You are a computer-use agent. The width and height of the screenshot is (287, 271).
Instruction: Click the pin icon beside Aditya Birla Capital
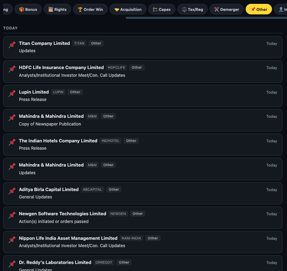[x=12, y=191]
